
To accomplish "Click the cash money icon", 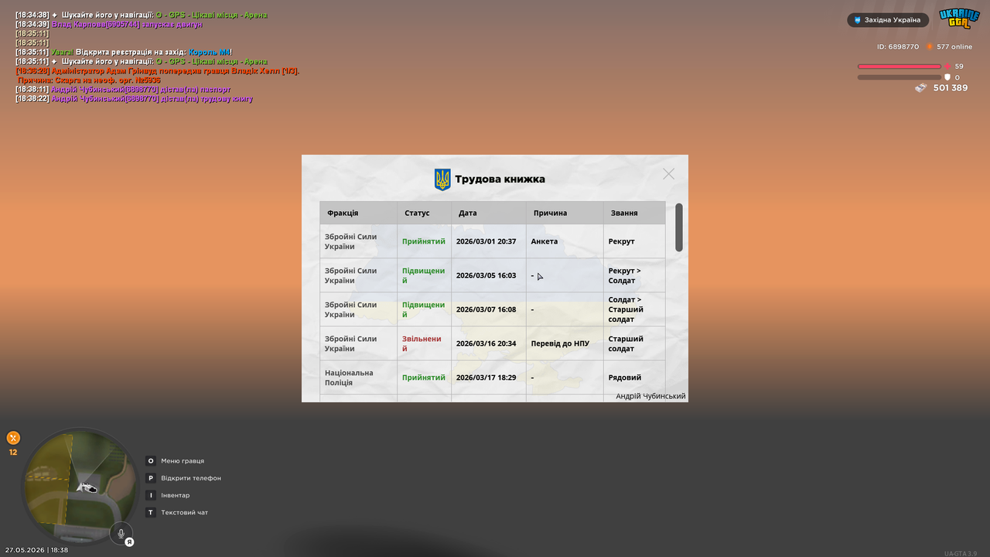I will pos(920,88).
